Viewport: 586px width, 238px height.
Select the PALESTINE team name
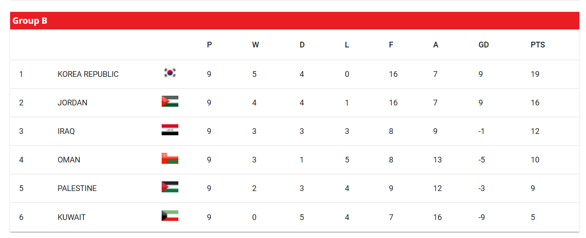point(77,188)
